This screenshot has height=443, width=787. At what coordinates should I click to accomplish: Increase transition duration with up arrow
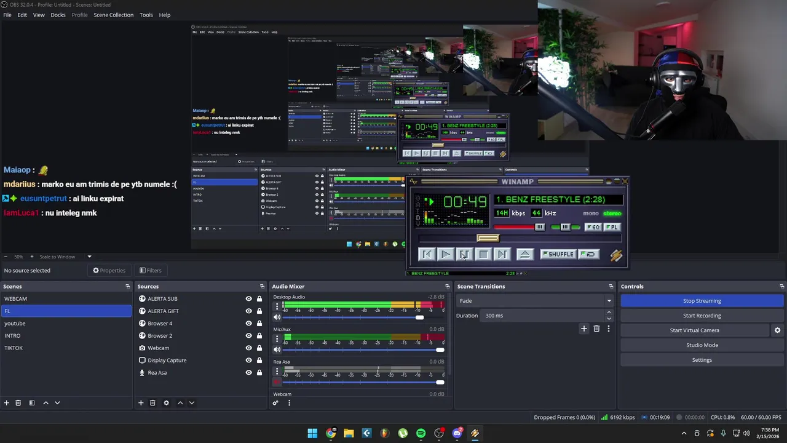[609, 313]
